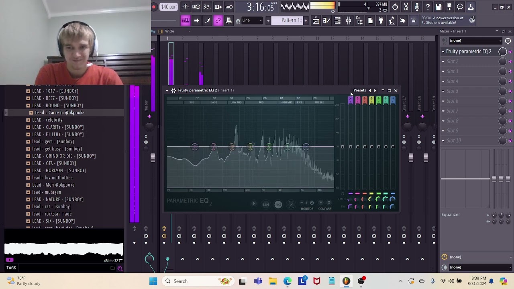Open the Windows Start button

coord(153,281)
